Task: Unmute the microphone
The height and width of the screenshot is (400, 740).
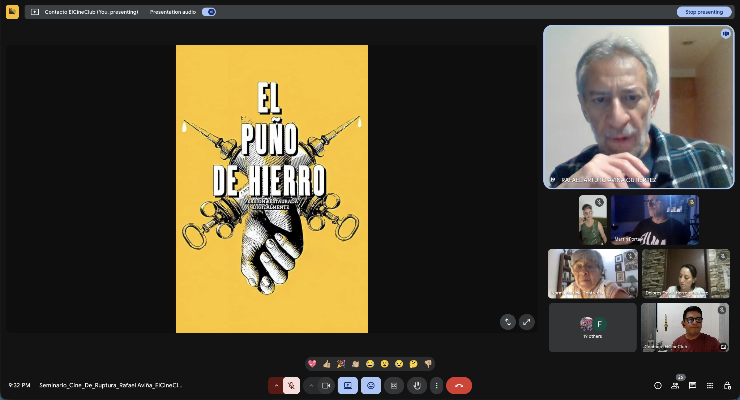Action: pos(291,386)
